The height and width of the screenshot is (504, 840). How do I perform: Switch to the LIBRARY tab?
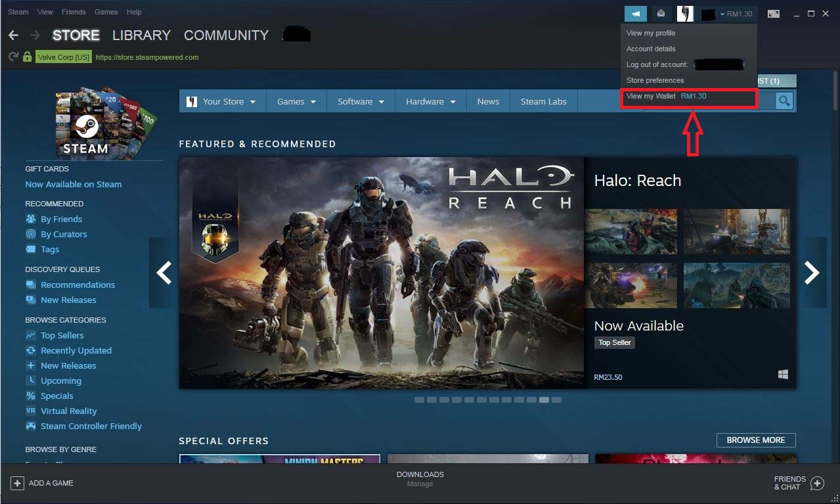click(141, 35)
